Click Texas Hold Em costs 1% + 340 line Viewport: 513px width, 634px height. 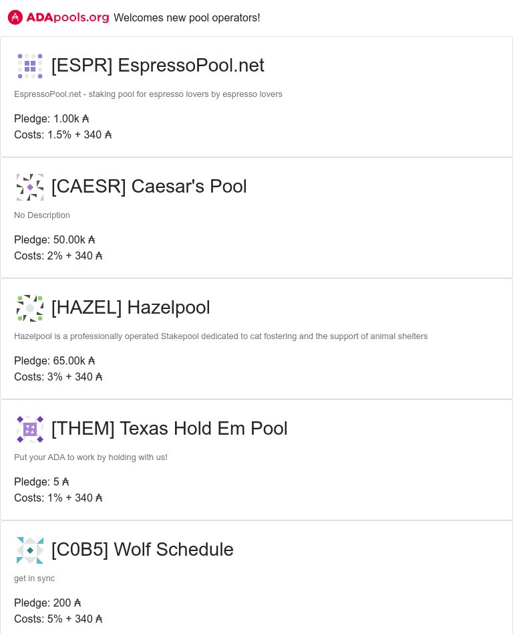point(58,498)
